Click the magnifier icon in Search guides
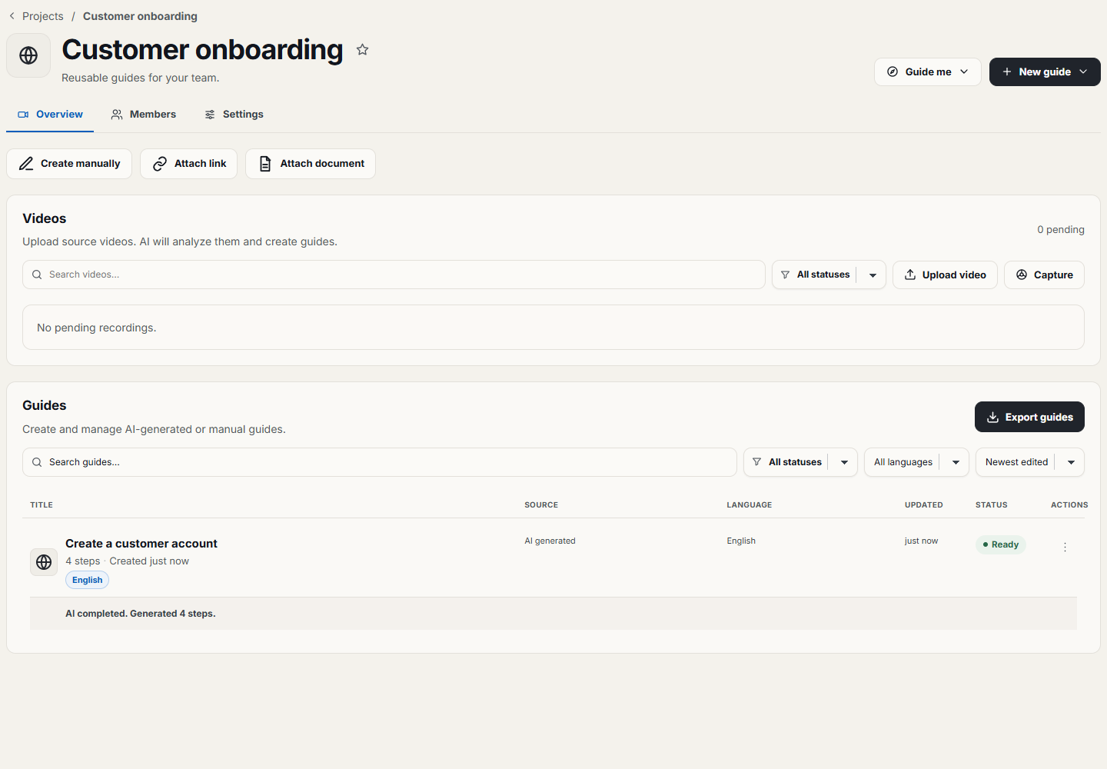This screenshot has width=1107, height=769. pyautogui.click(x=37, y=462)
